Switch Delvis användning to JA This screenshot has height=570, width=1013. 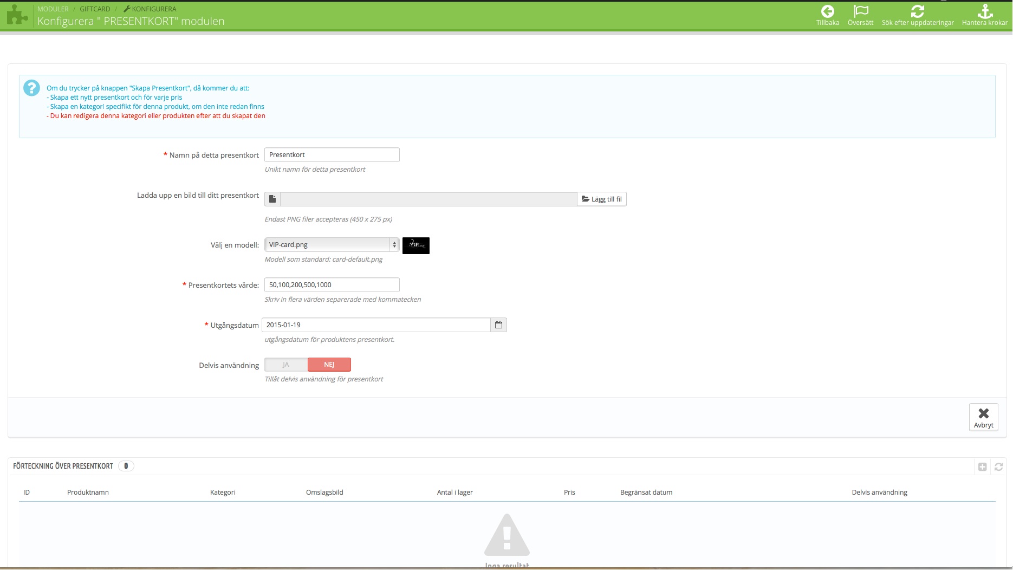[x=286, y=365]
